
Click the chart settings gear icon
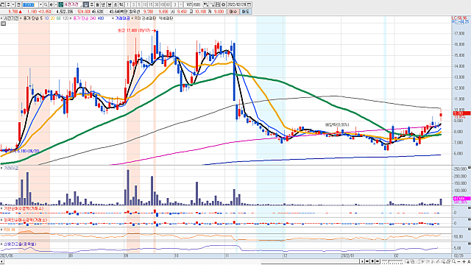pos(223,4)
